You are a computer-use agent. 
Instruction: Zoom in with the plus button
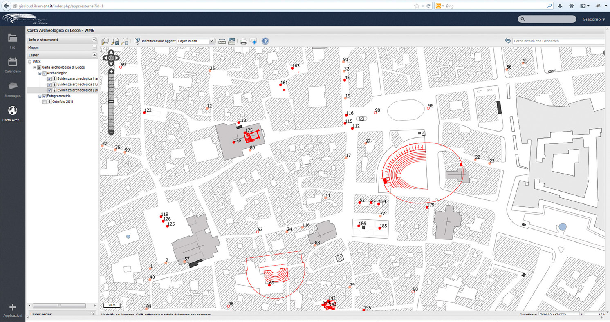point(111,72)
